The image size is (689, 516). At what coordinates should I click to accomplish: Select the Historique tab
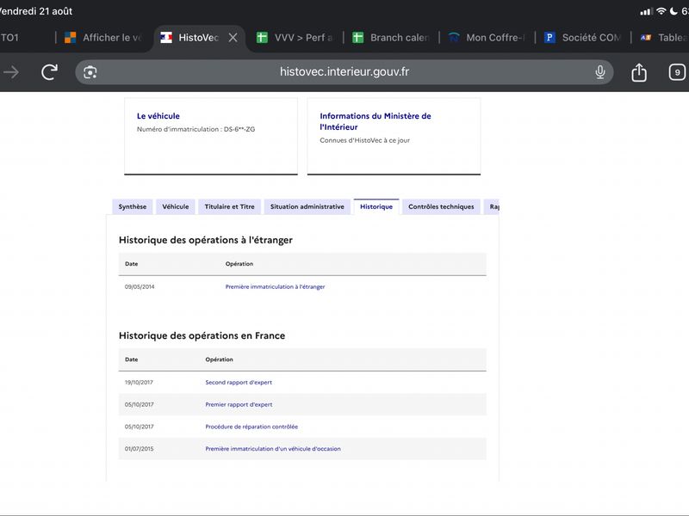pos(376,206)
